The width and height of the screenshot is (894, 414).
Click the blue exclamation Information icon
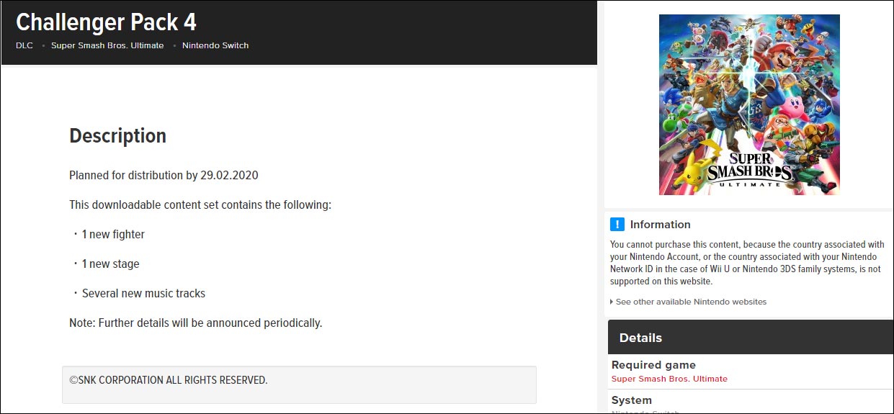(617, 224)
